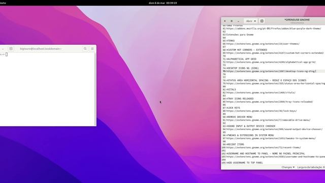Open the Largura da tabulação dropdown
Image resolution: width=325 pixels, height=183 pixels.
tap(311, 167)
